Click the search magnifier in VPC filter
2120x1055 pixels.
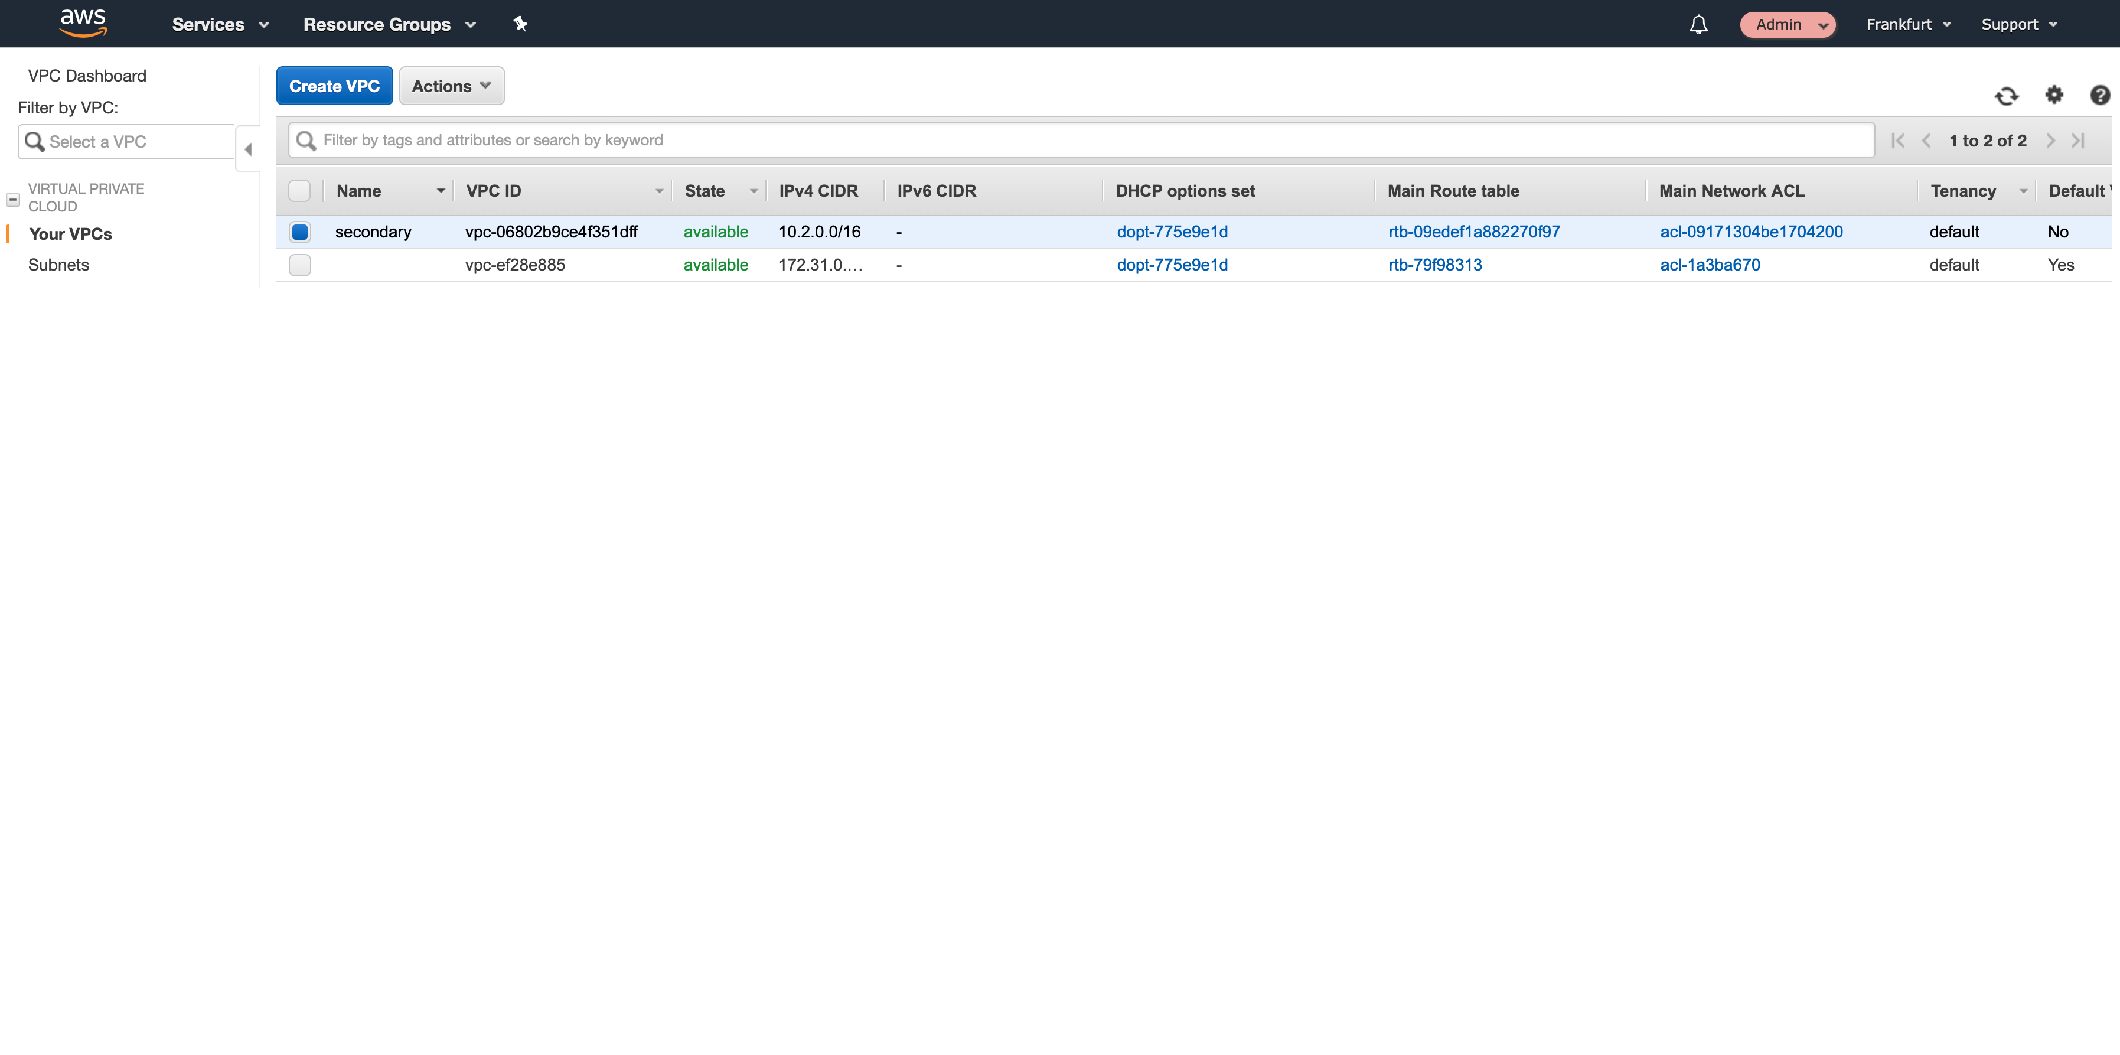point(35,142)
